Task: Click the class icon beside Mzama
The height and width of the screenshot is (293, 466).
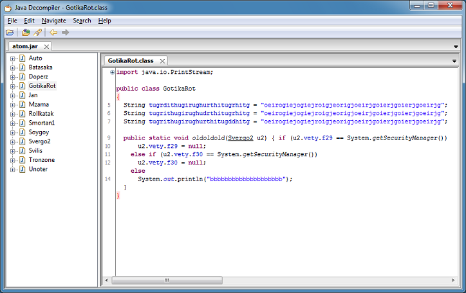Action: (23, 104)
